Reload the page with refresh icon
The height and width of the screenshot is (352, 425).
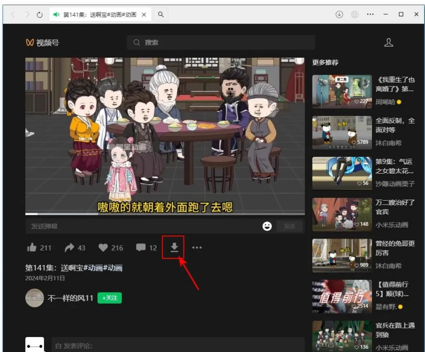pos(40,15)
